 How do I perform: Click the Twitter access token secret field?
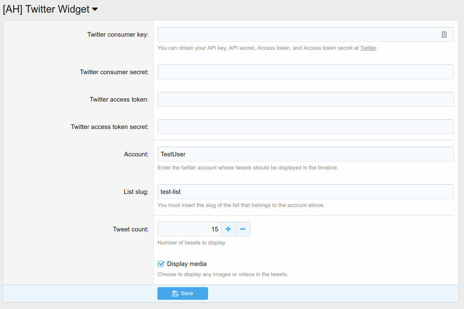coord(305,127)
